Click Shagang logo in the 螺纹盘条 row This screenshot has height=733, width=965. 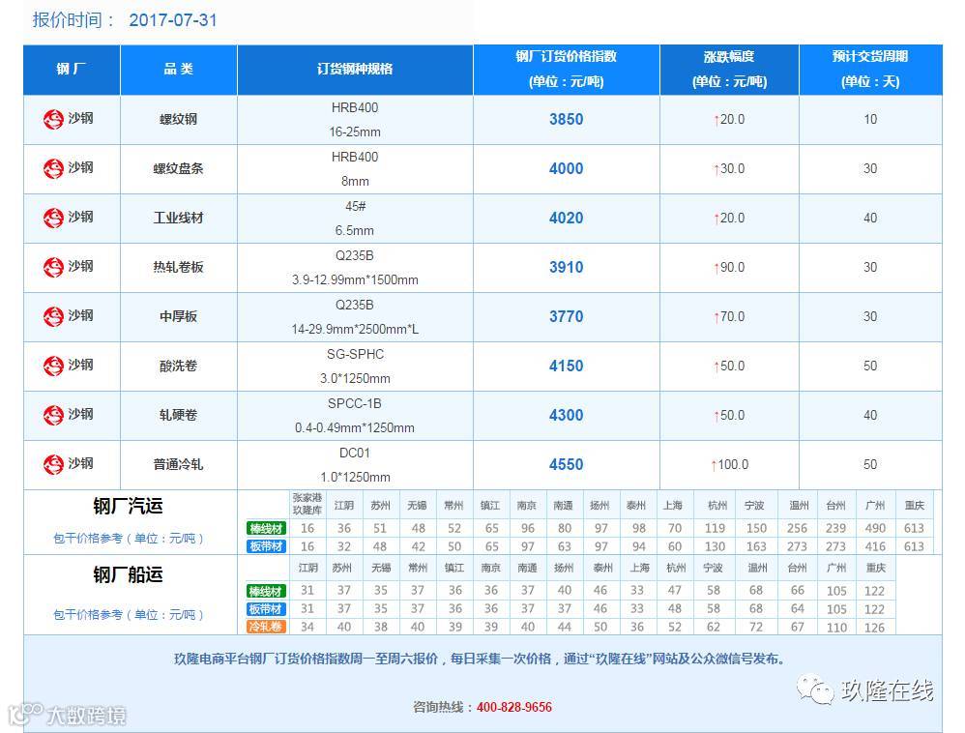coord(53,168)
